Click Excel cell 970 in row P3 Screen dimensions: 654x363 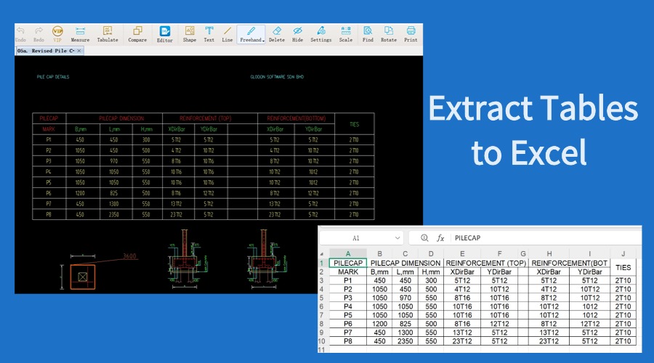[405, 298]
